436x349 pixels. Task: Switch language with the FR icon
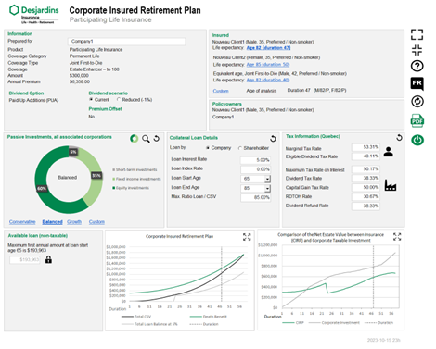[x=417, y=83]
